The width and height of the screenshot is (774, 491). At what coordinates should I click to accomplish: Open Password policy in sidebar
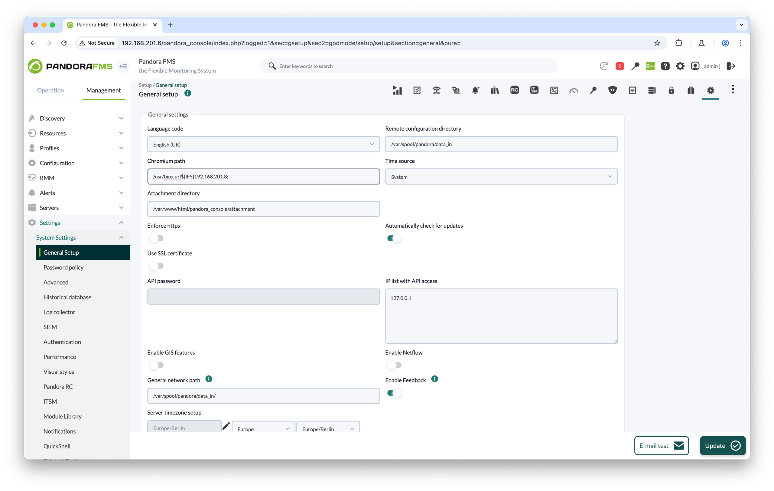tap(63, 267)
